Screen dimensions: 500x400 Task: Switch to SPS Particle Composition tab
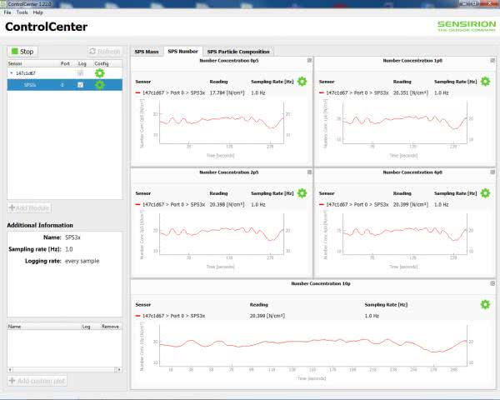click(237, 52)
